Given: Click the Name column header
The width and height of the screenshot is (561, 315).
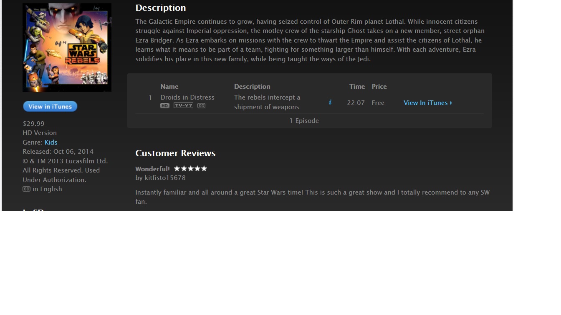Looking at the screenshot, I should tap(169, 87).
